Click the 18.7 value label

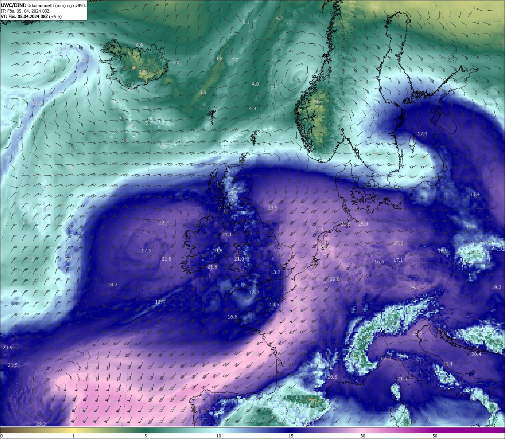pyautogui.click(x=112, y=285)
